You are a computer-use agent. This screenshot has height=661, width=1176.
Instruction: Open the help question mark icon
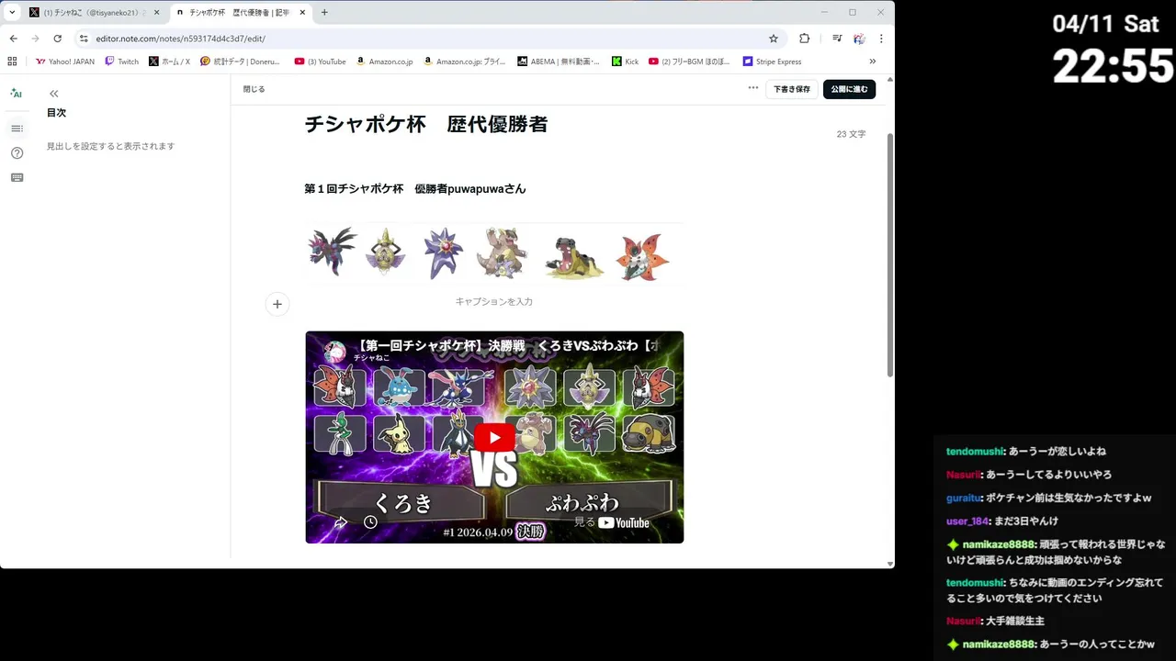click(x=17, y=153)
